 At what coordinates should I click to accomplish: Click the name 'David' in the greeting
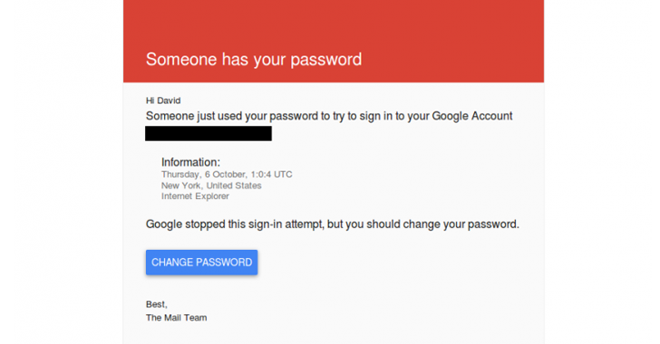(x=169, y=100)
